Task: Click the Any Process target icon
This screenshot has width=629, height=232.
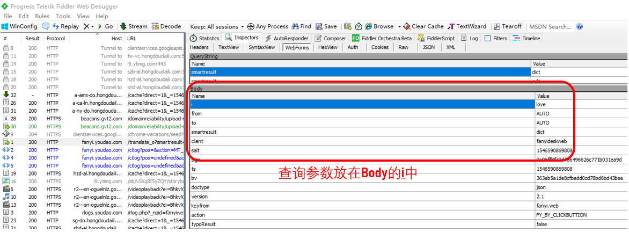Action: click(x=250, y=26)
